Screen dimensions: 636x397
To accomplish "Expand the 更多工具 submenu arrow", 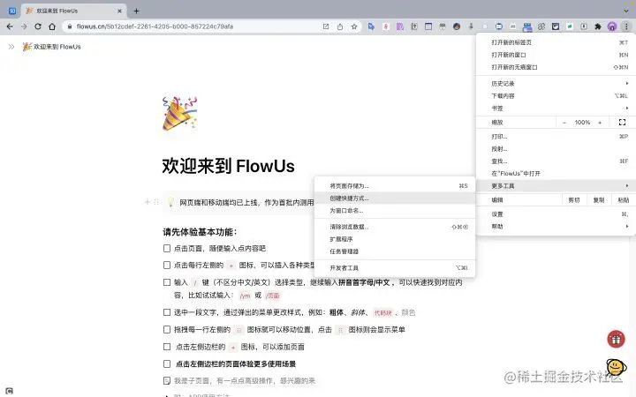I will pos(627,185).
